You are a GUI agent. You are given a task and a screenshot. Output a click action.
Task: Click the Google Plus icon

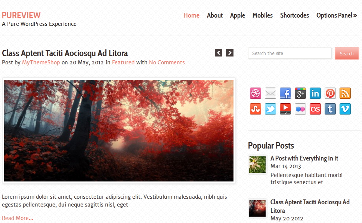pos(300,93)
